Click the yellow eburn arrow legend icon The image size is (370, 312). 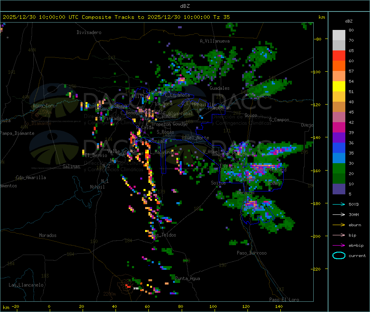point(339,225)
